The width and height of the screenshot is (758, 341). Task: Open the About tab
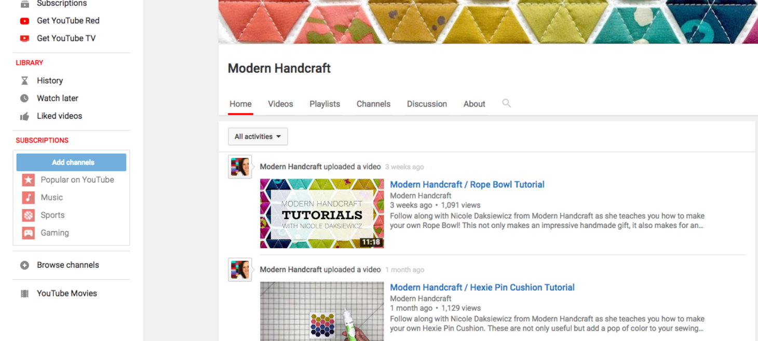click(475, 104)
